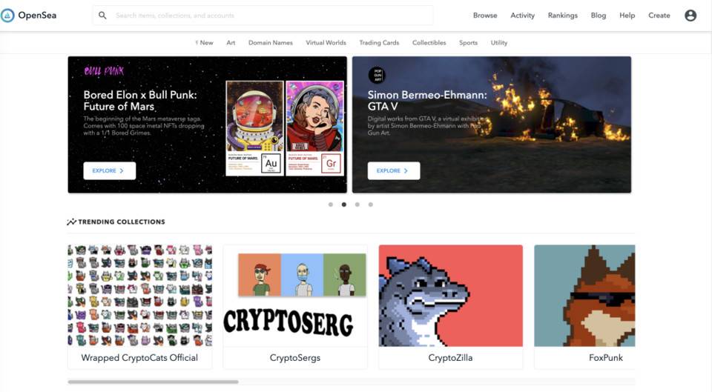Image resolution: width=712 pixels, height=392 pixels.
Task: Click the search magnifier icon
Action: (x=102, y=16)
